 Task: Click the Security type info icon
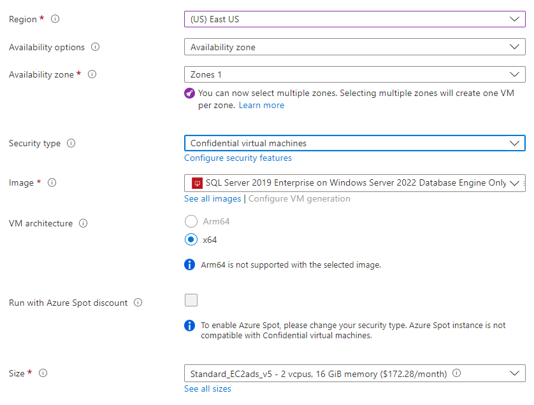click(72, 143)
